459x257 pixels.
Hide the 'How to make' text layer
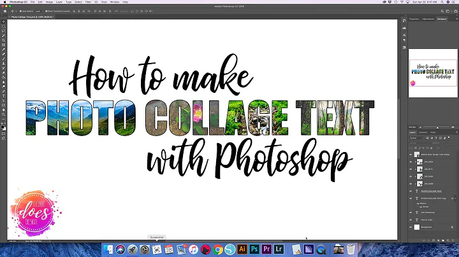coord(411,220)
